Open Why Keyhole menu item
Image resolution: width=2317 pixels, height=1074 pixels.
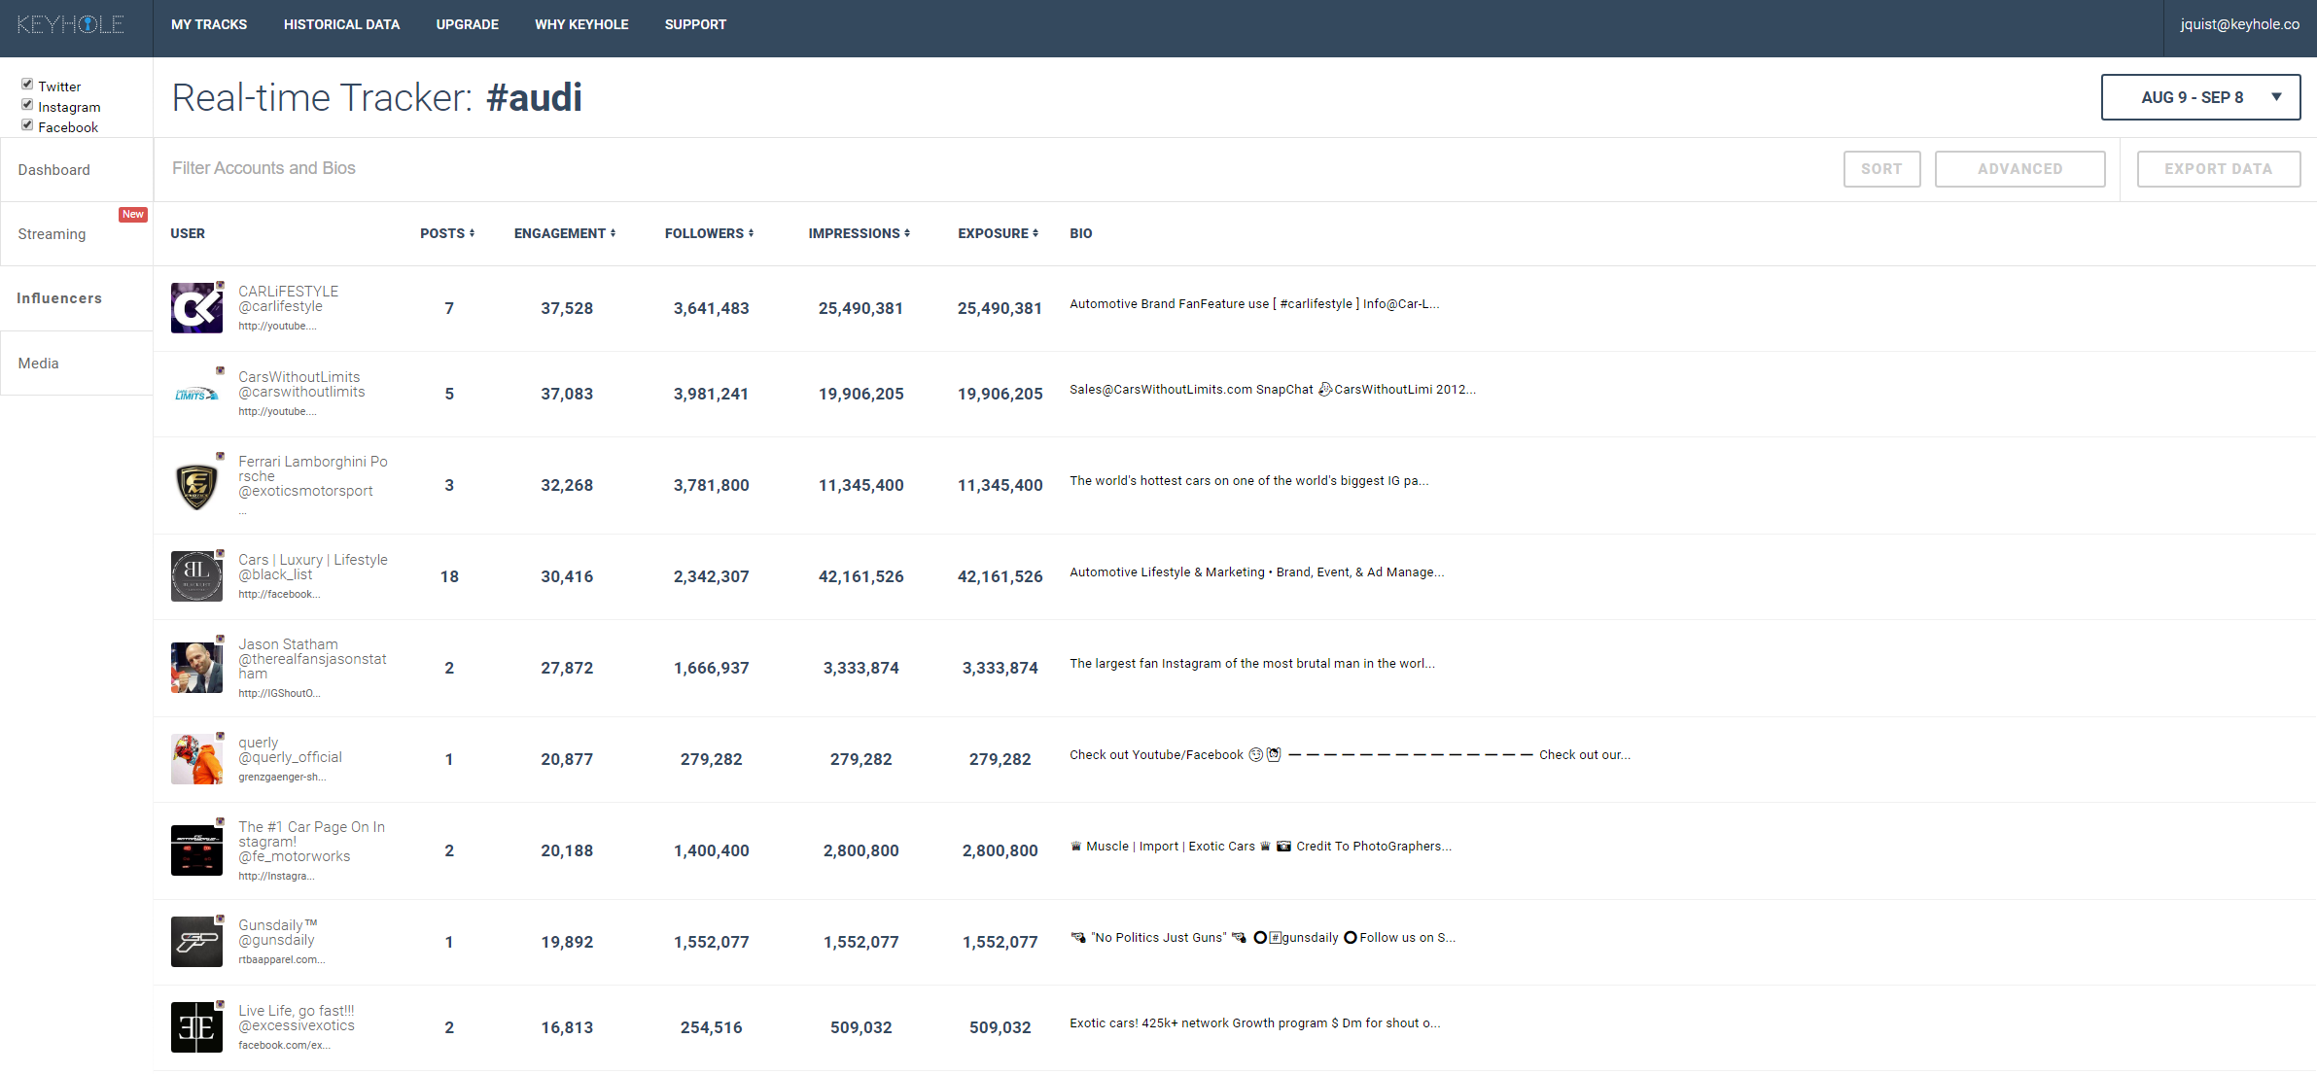pos(581,24)
